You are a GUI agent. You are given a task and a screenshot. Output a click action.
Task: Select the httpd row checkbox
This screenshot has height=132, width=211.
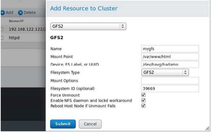(2, 38)
